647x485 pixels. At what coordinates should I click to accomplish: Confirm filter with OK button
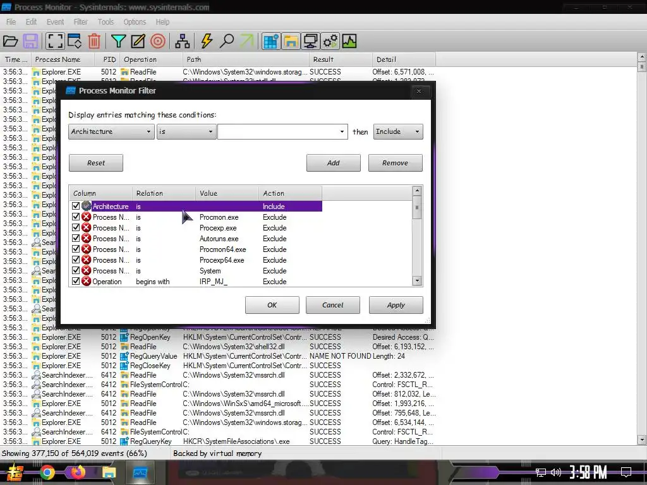click(x=272, y=305)
